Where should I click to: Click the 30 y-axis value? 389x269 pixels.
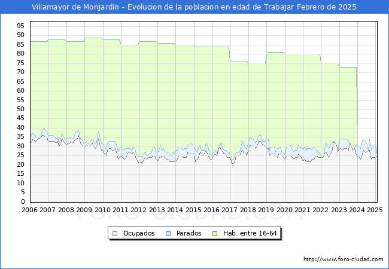[20, 146]
